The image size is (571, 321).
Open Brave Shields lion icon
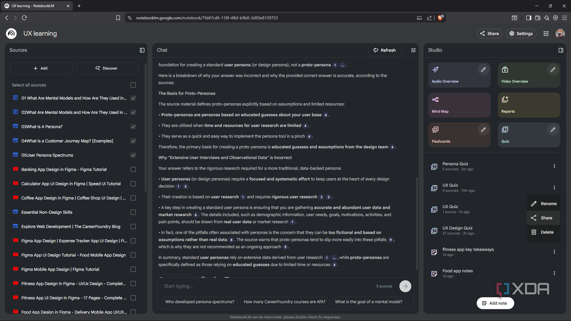(x=441, y=18)
